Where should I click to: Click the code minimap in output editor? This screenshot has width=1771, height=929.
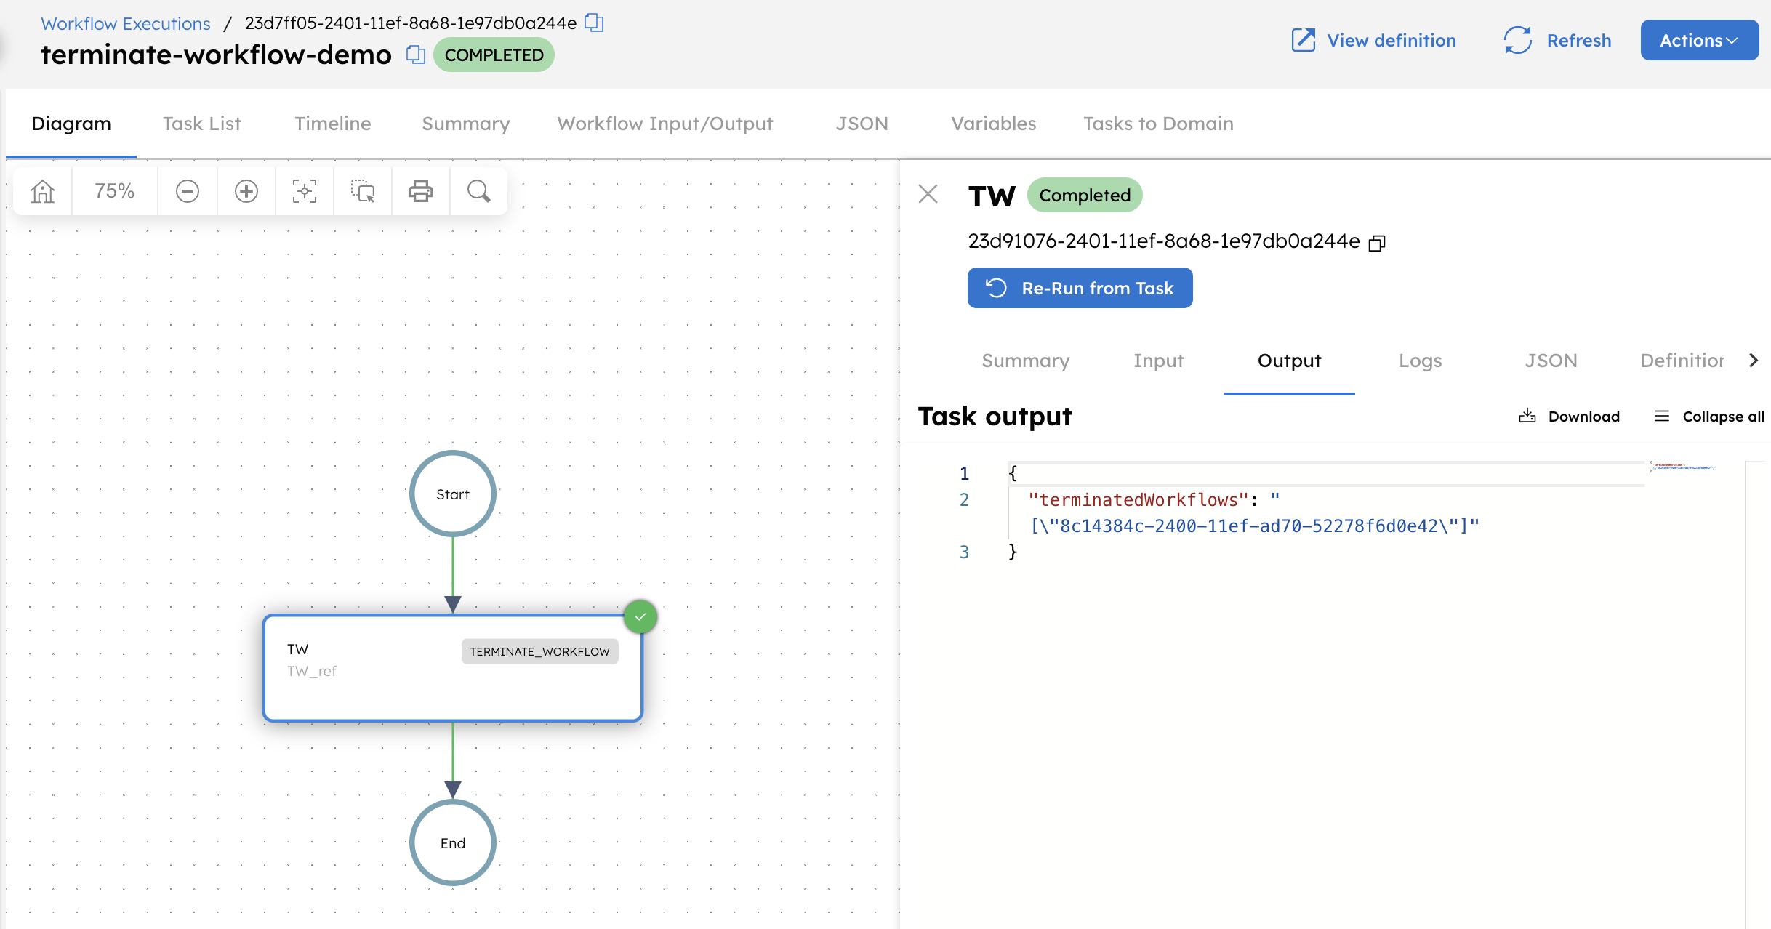(x=1683, y=467)
